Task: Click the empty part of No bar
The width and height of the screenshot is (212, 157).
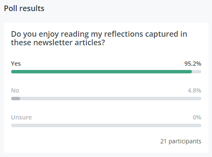Action: click(x=111, y=99)
